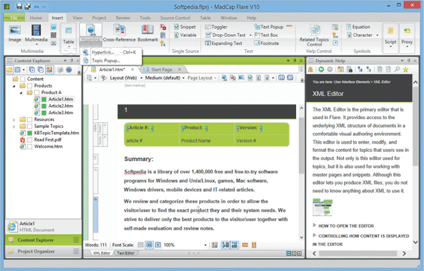Select KBTopicTemplate.htm in the tree
The height and width of the screenshot is (271, 424).
pyautogui.click(x=57, y=133)
